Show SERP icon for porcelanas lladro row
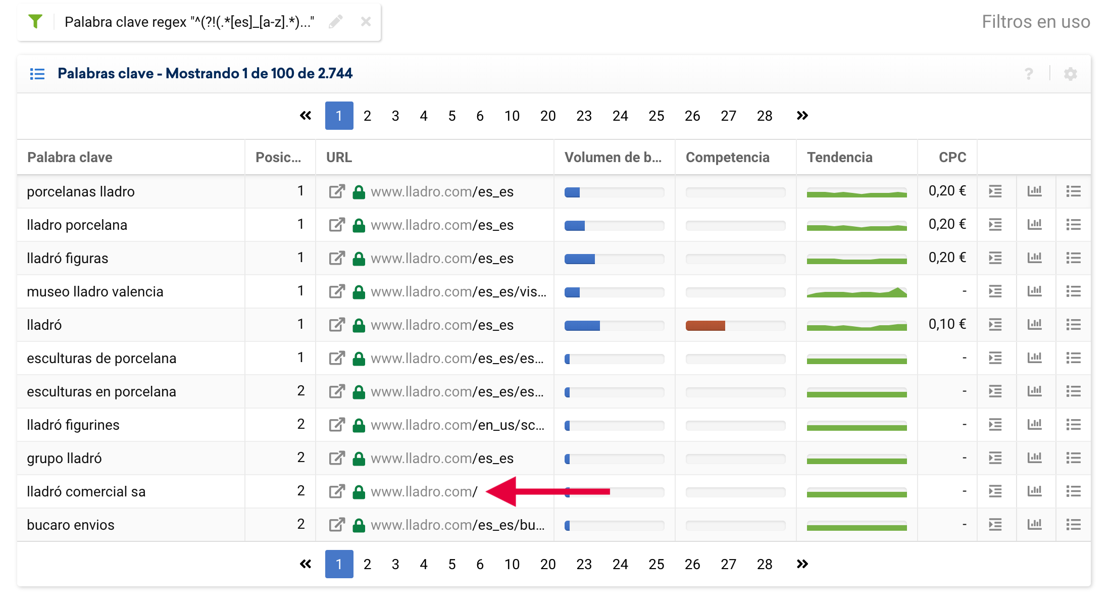 [x=995, y=191]
